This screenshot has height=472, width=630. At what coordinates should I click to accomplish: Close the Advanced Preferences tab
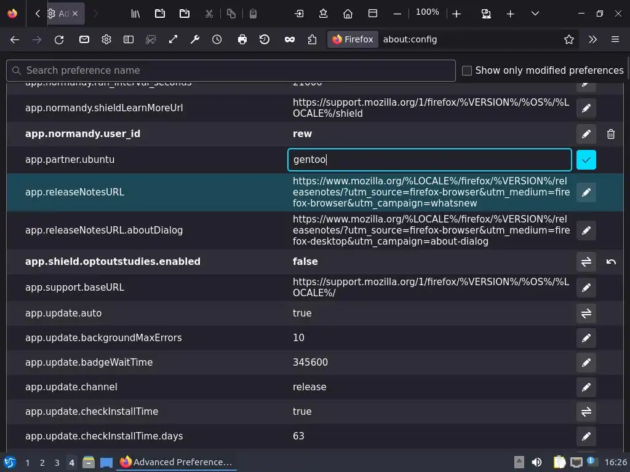74,14
